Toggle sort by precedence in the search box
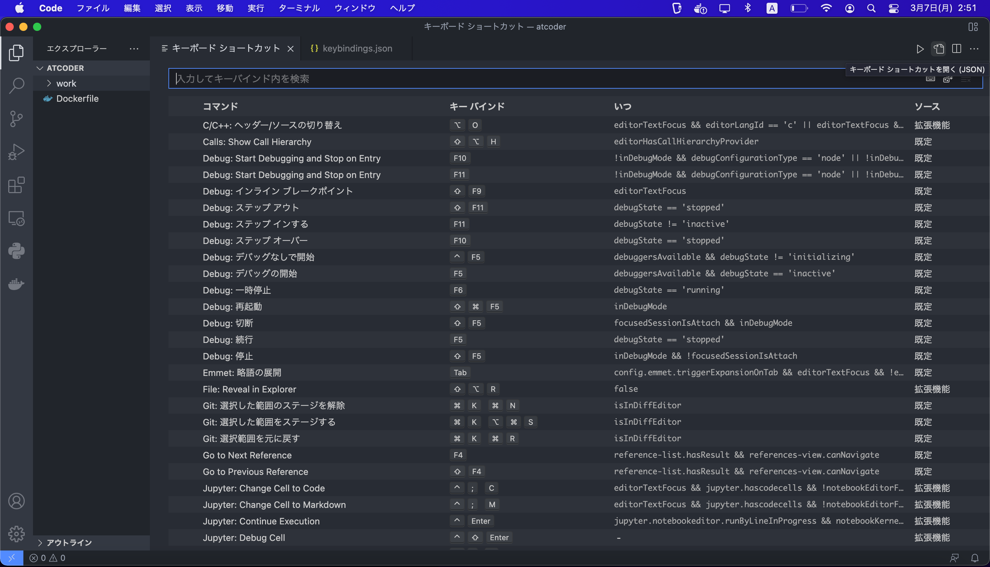Image resolution: width=990 pixels, height=567 pixels. pyautogui.click(x=948, y=79)
